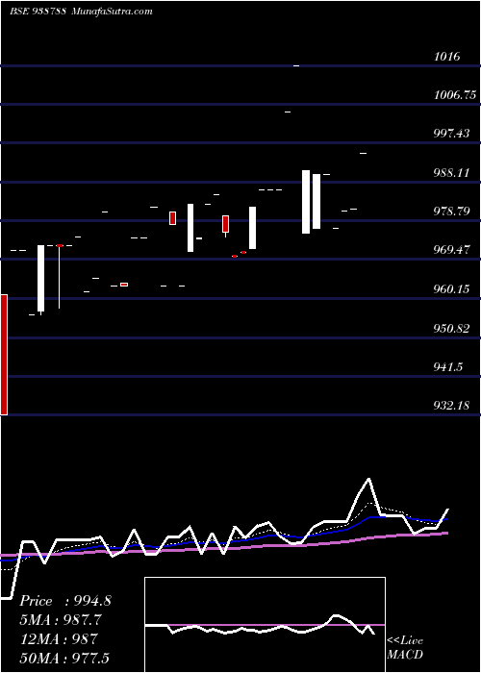The height and width of the screenshot is (673, 481).
Task: Click the 'Price : 994.8' readout
Action: (x=65, y=601)
